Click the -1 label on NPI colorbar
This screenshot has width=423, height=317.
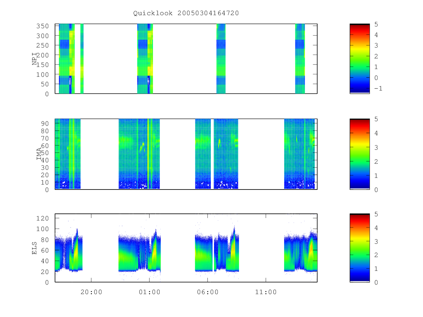pos(378,88)
